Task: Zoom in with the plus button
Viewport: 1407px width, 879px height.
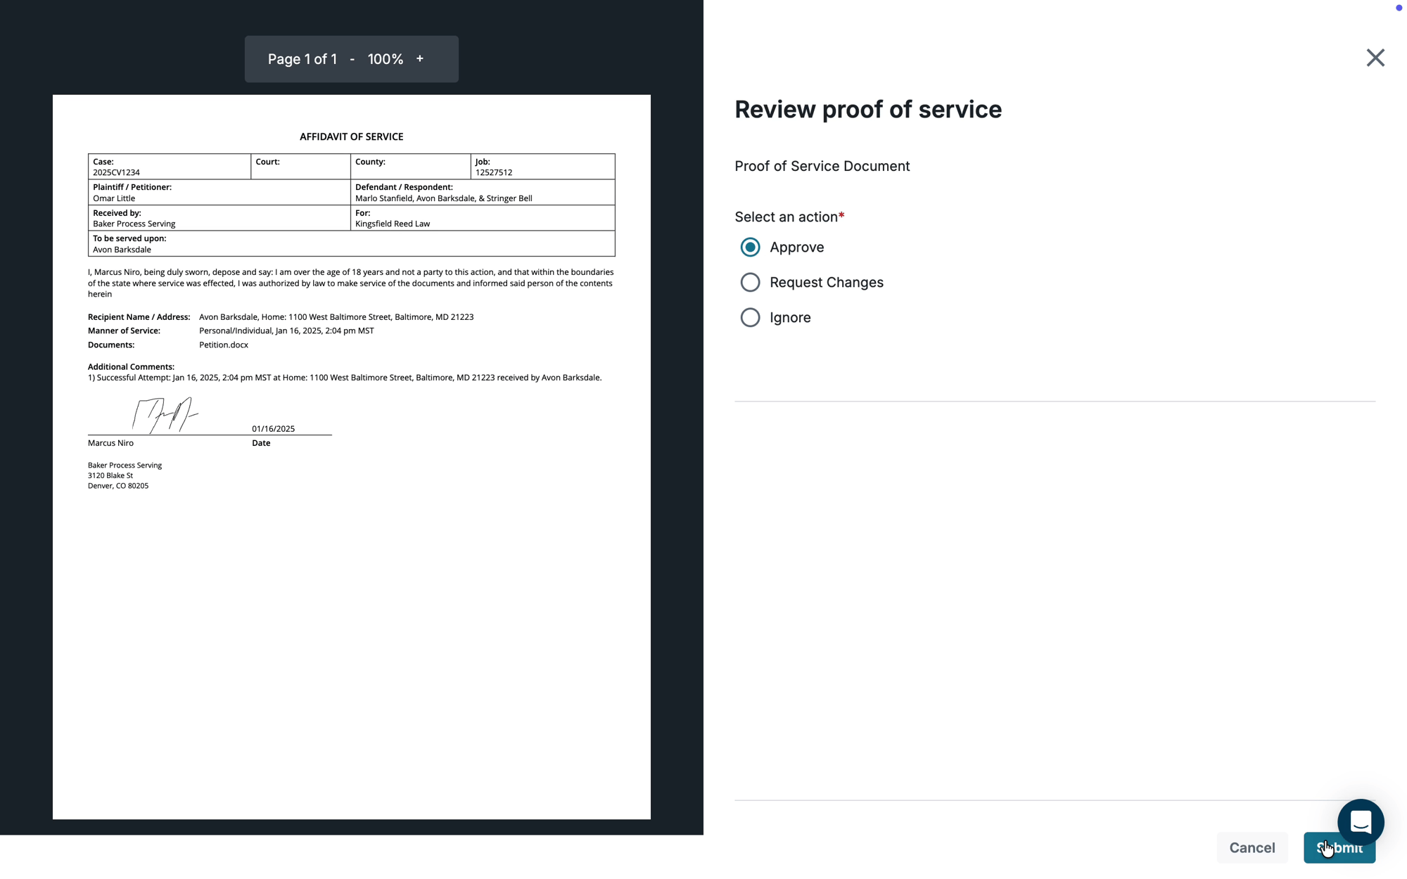Action: click(x=420, y=59)
